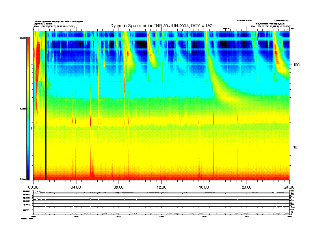Click the rainbow intensity color scale bar
This screenshot has height=241, width=312.
point(28,108)
